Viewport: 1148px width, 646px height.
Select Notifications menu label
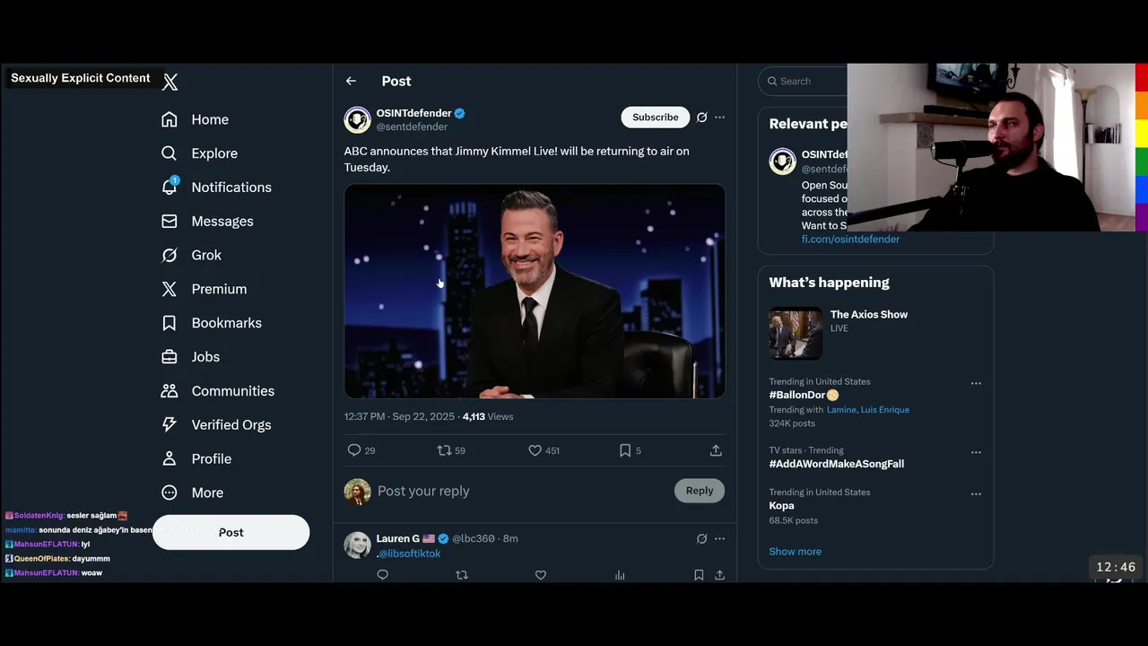click(231, 188)
